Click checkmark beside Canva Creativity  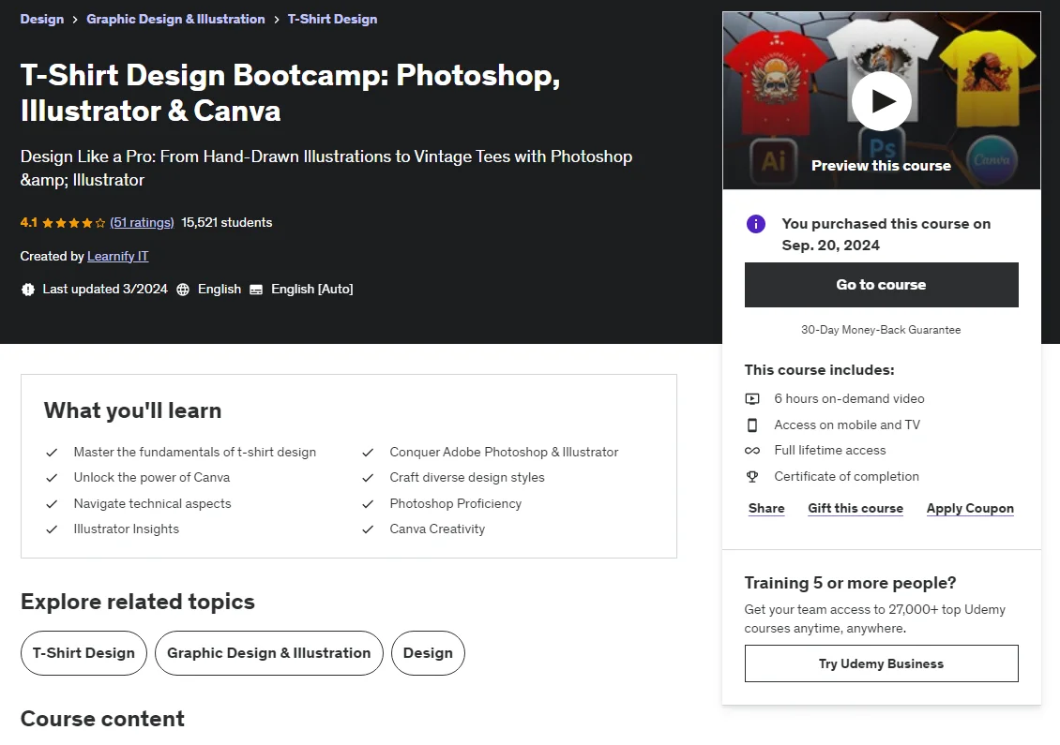pos(368,529)
